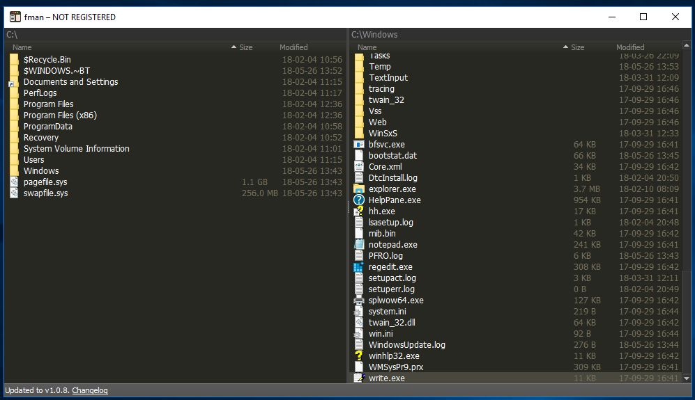Click the write.exe icon
The width and height of the screenshot is (695, 400).
[359, 378]
